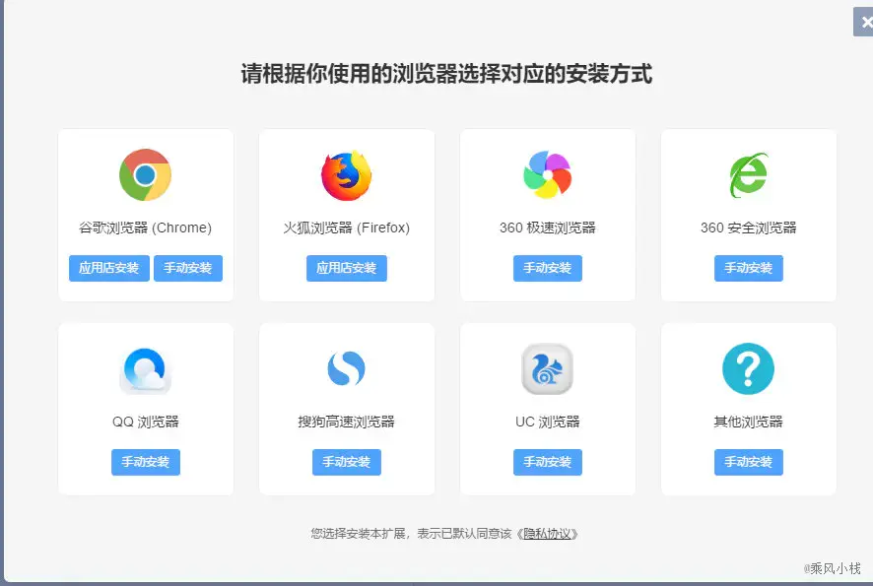The image size is (873, 586).
Task: Choose 手动安装 for 360 安全浏览器
Action: pos(748,268)
